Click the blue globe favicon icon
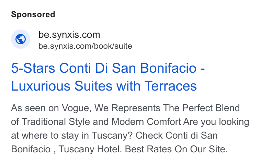Screen dimensions: 261x164 pos(21,39)
